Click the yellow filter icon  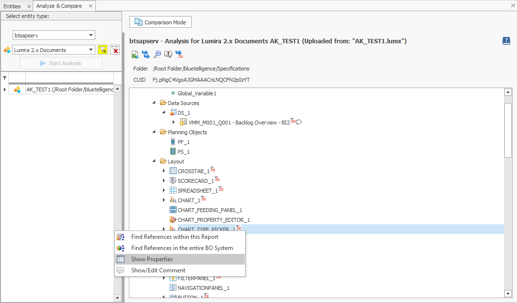click(x=102, y=50)
